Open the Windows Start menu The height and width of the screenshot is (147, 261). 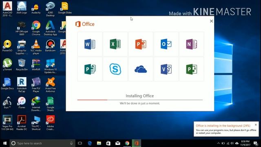[5, 143]
